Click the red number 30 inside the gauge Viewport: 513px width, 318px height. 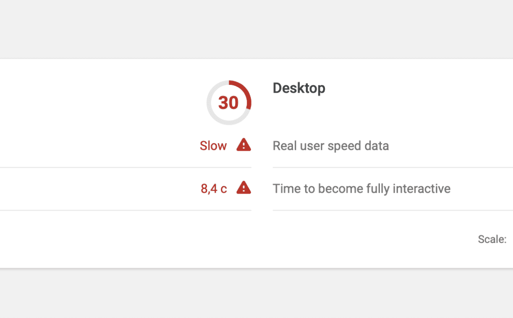[x=228, y=103]
